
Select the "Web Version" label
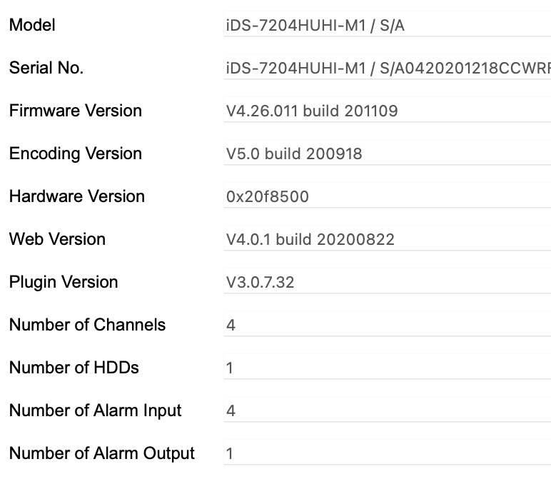click(57, 240)
